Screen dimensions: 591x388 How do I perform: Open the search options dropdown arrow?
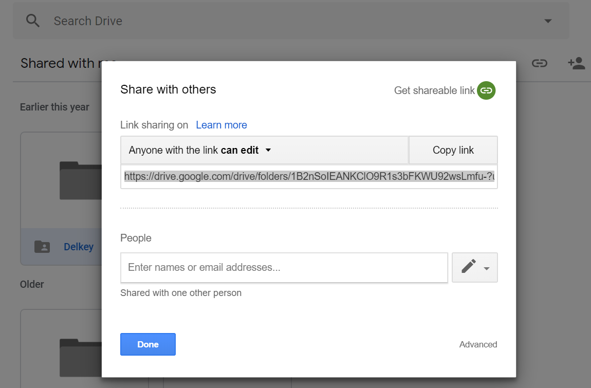(548, 21)
